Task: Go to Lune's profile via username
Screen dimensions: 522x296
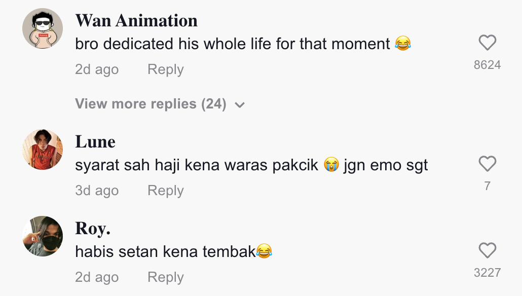Action: pyautogui.click(x=95, y=142)
